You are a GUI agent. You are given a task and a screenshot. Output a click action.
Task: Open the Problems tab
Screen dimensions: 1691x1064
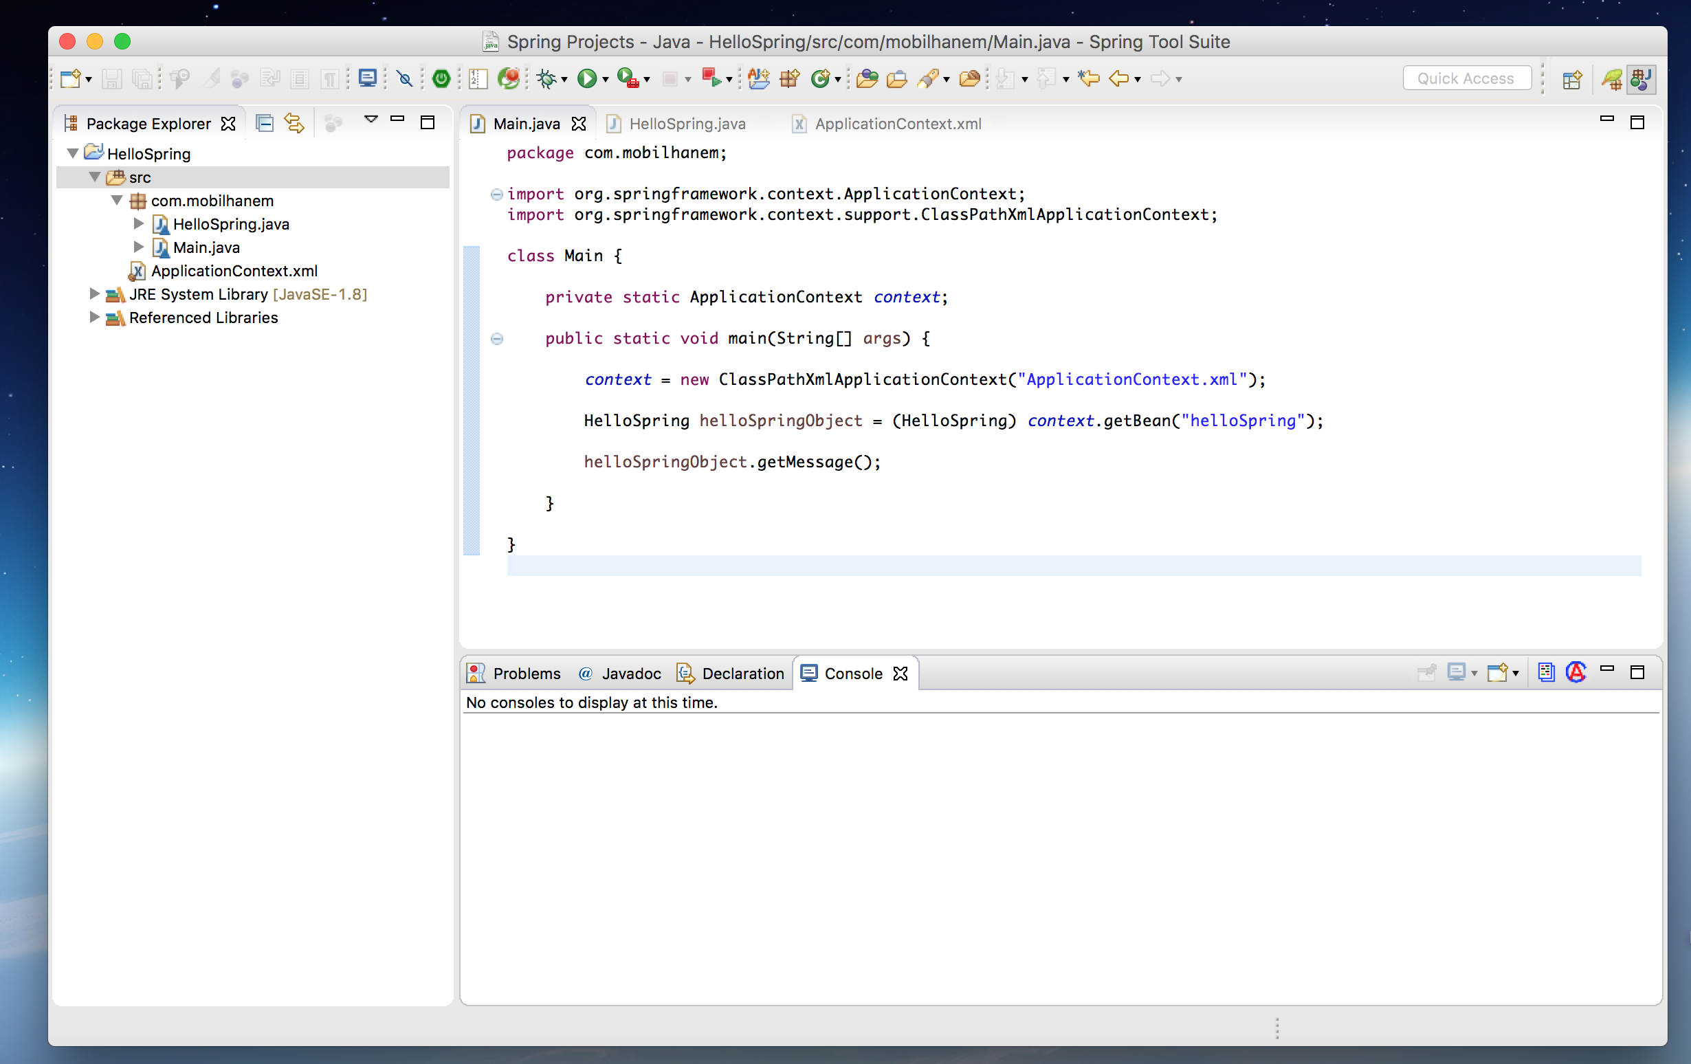514,674
